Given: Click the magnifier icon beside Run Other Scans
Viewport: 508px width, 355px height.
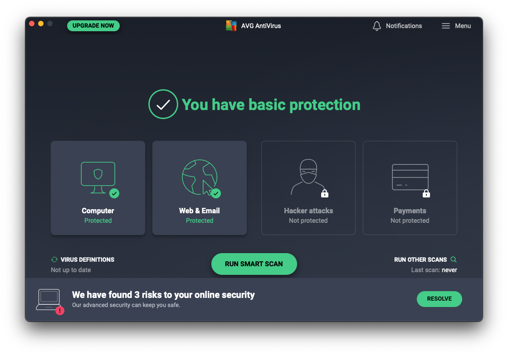Looking at the screenshot, I should point(454,259).
